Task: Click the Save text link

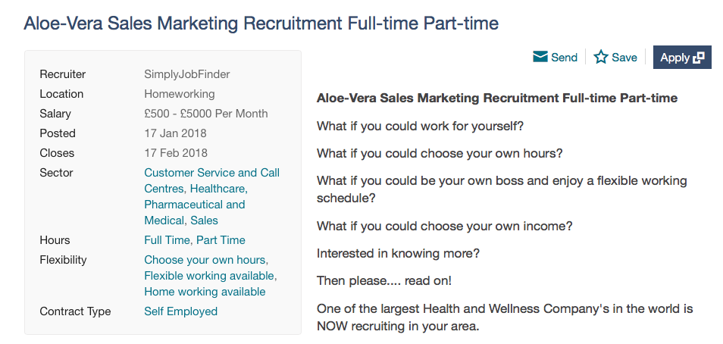Action: coord(624,57)
